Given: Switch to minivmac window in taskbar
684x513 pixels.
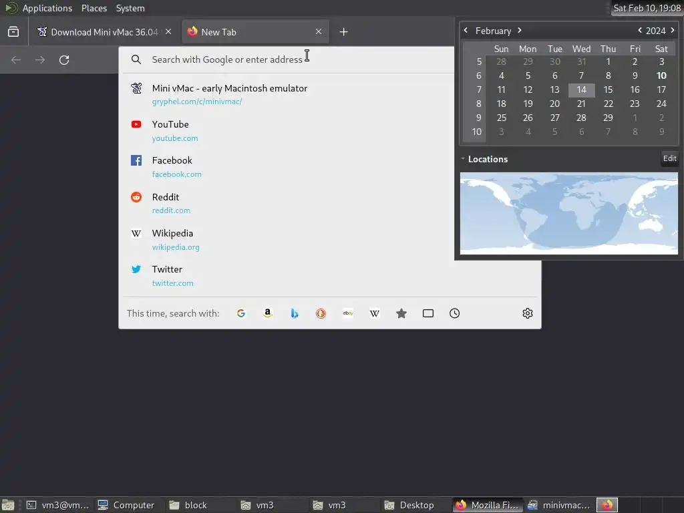Looking at the screenshot, I should (x=559, y=505).
